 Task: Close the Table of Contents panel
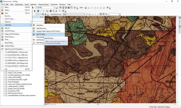pyautogui.click(x=43, y=17)
